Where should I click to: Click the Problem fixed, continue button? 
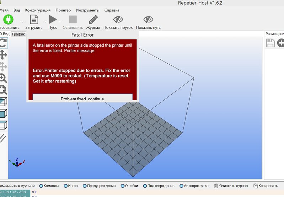[x=82, y=98]
